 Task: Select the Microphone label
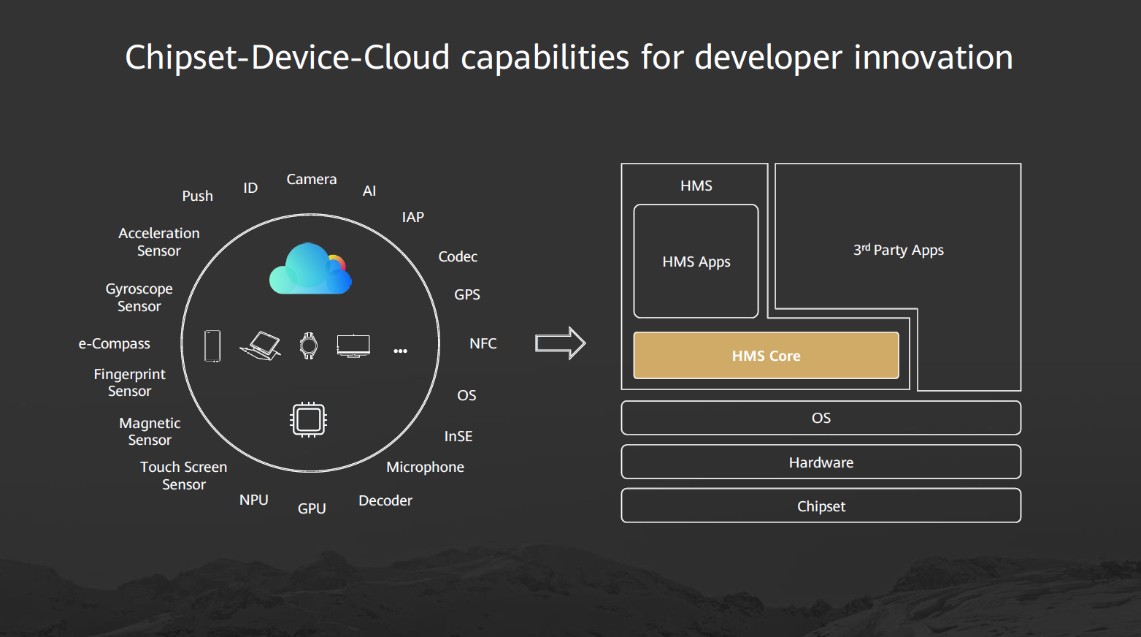(425, 468)
